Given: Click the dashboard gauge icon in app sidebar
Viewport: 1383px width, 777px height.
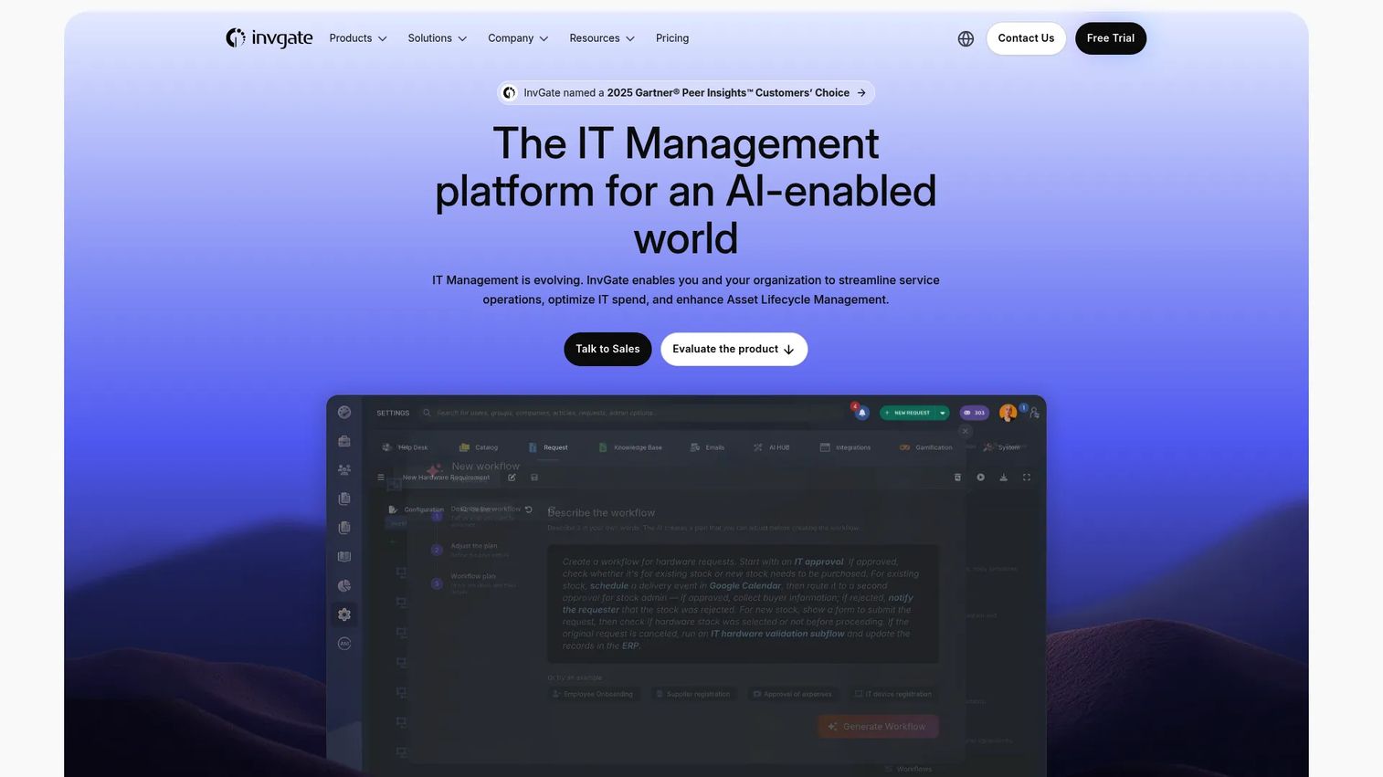Looking at the screenshot, I should click(x=344, y=413).
